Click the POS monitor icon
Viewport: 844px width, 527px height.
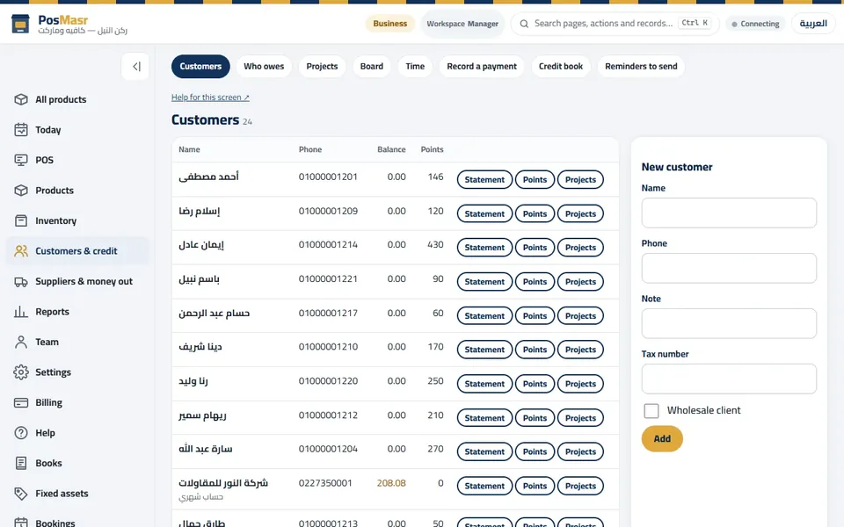[x=21, y=160]
